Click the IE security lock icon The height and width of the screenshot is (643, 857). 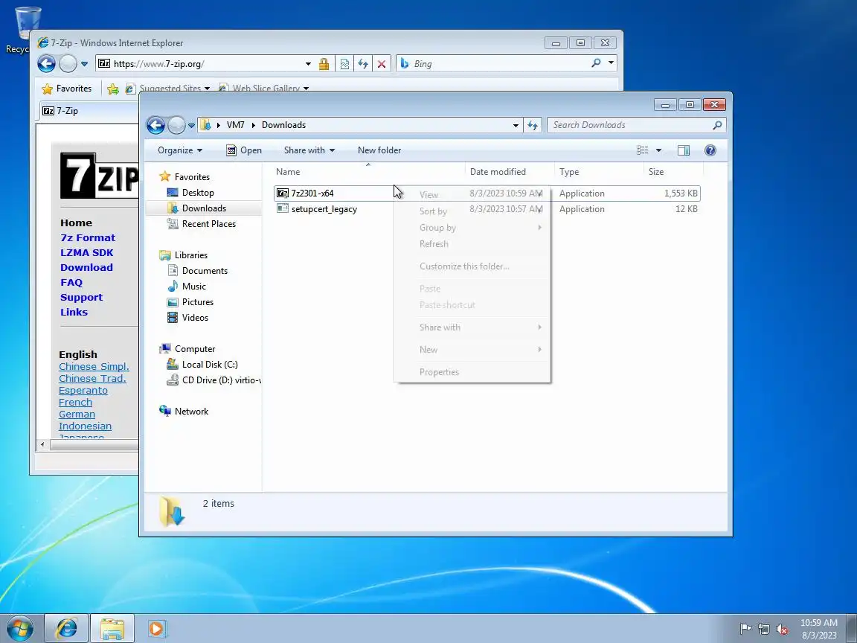(324, 64)
